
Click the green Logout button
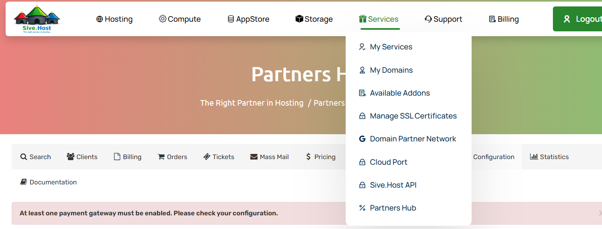pyautogui.click(x=577, y=19)
